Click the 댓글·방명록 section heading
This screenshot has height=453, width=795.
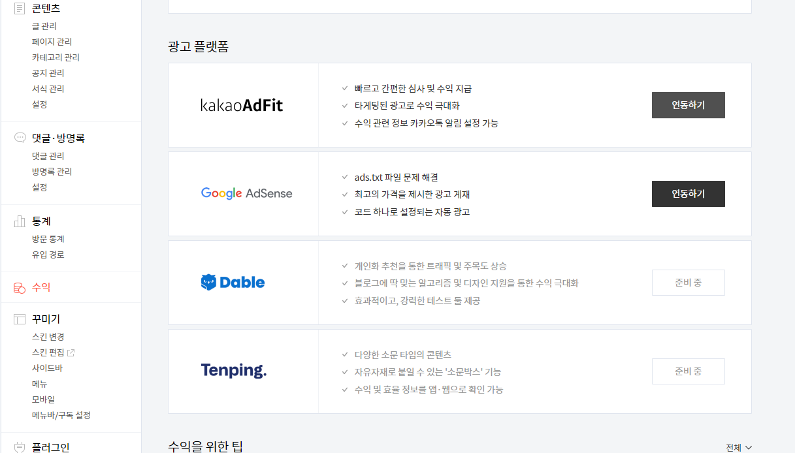click(58, 138)
